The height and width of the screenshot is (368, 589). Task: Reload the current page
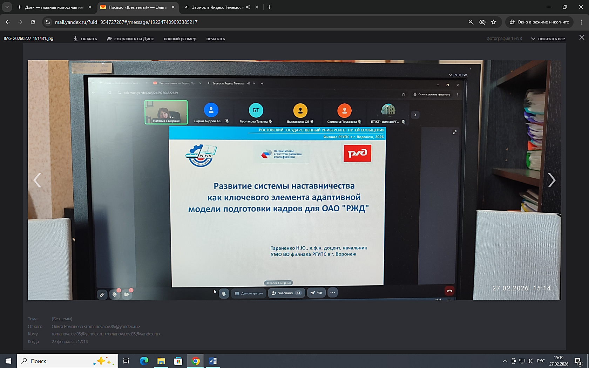tap(33, 22)
